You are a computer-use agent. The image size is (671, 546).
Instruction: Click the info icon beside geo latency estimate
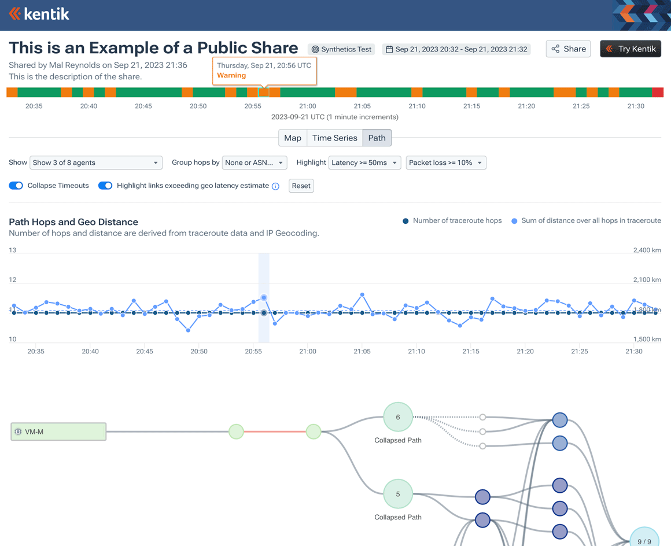pos(275,186)
